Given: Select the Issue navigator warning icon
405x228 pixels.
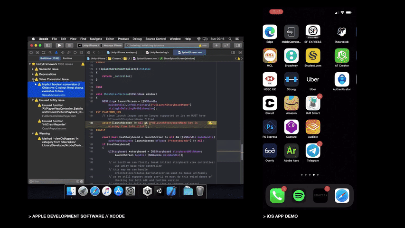Looking at the screenshot, I should [x=57, y=52].
